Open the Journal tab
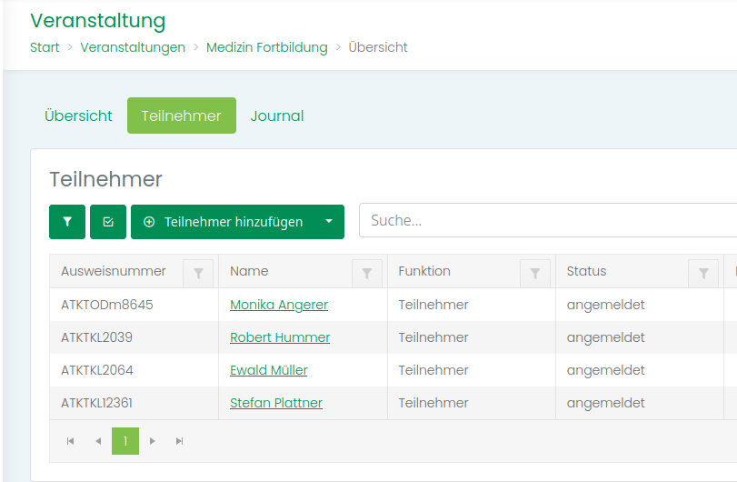The width and height of the screenshot is (737, 482). 277,115
